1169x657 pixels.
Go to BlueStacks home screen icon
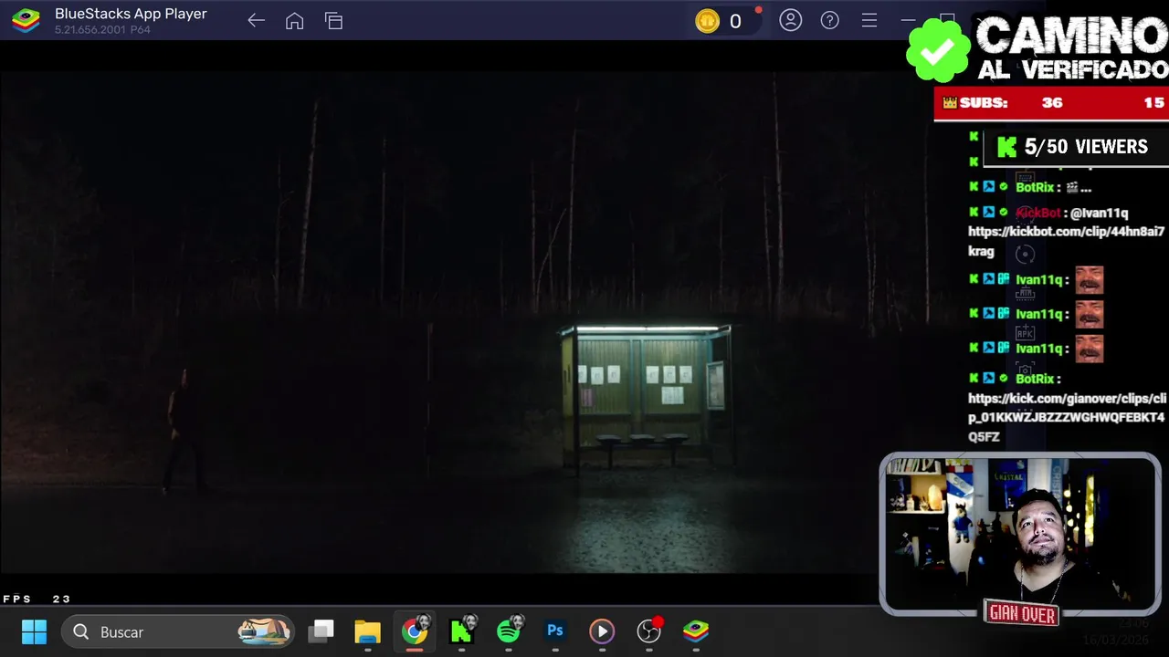[294, 21]
